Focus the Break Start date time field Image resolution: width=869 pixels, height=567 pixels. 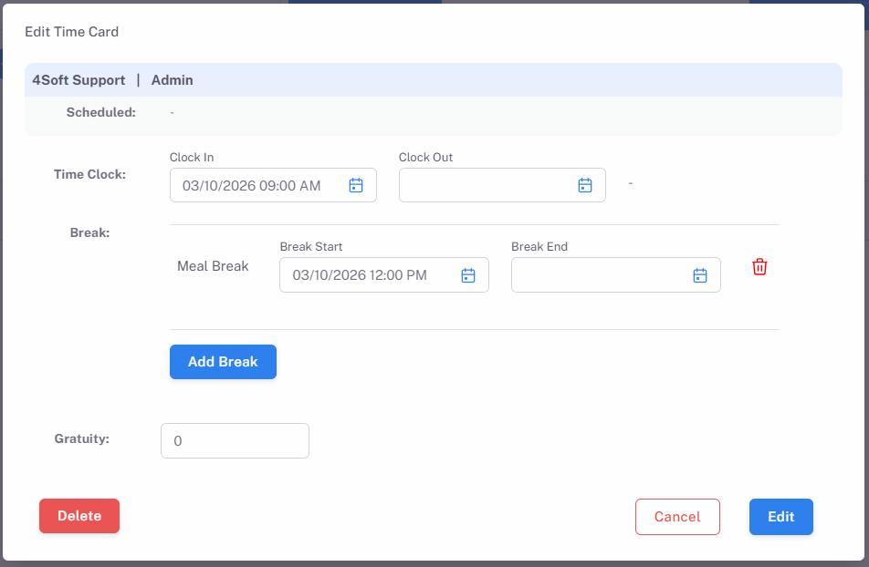click(x=384, y=274)
